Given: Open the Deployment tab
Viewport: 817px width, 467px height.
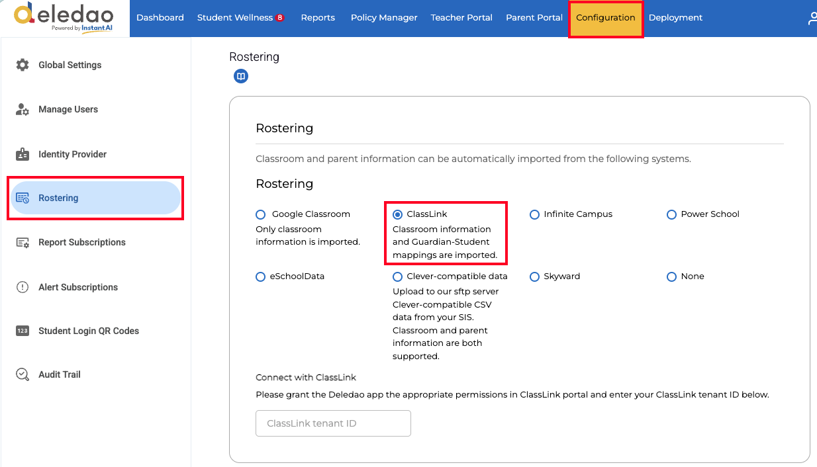Looking at the screenshot, I should click(x=675, y=18).
